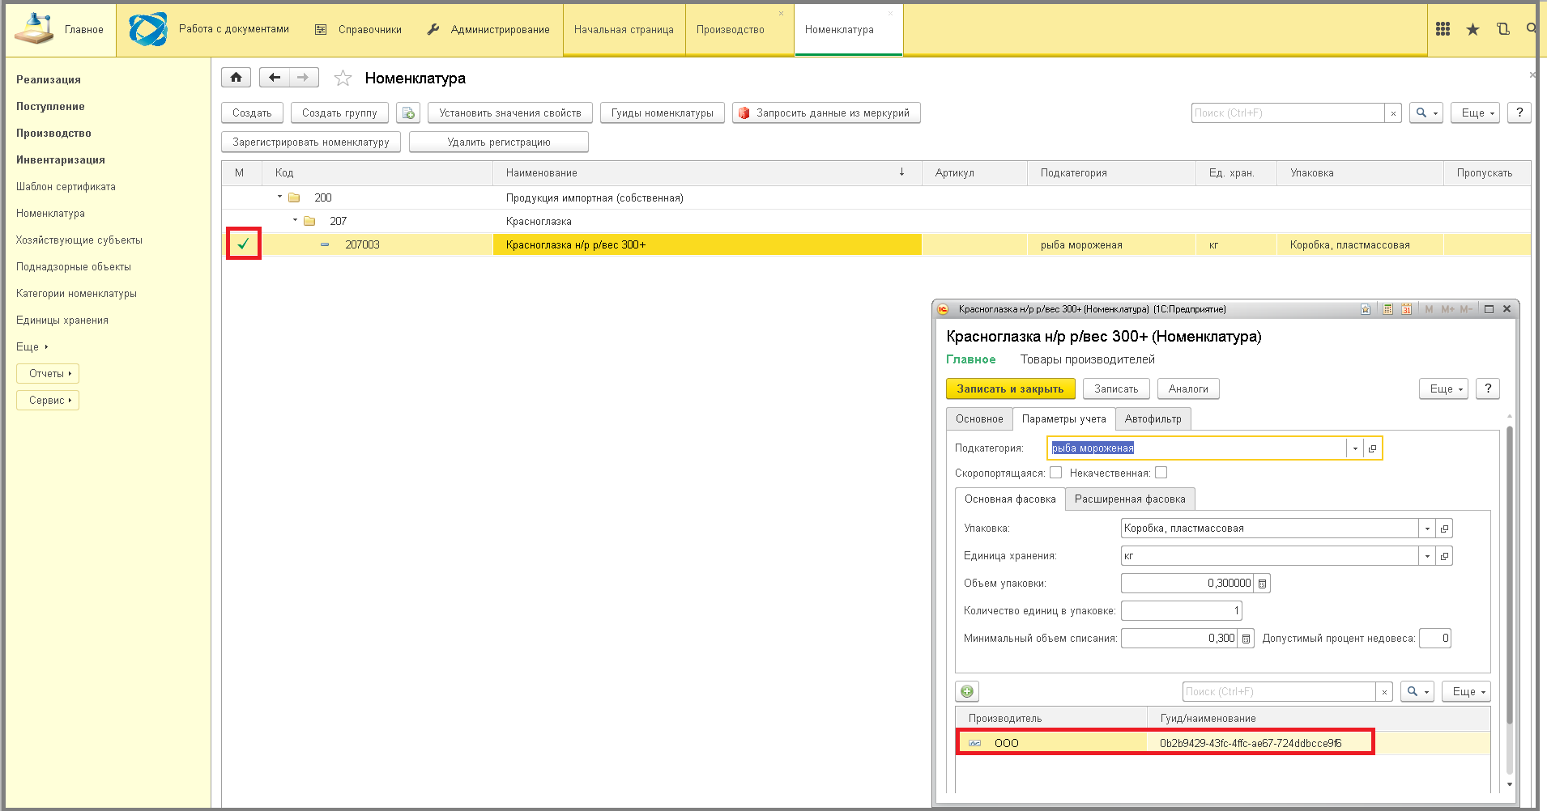
Task: Switch to the Производство page tab
Action: 731,29
